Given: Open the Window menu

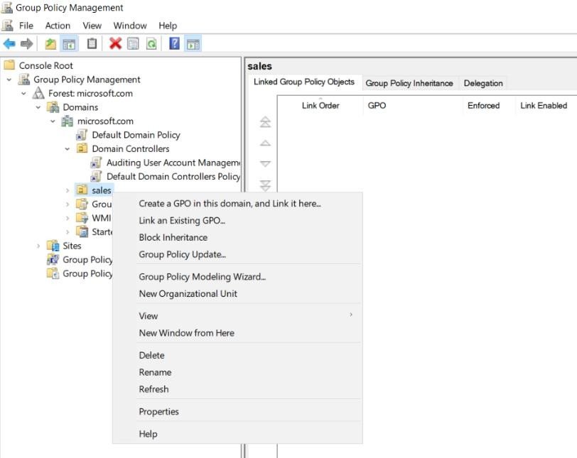Looking at the screenshot, I should (130, 26).
